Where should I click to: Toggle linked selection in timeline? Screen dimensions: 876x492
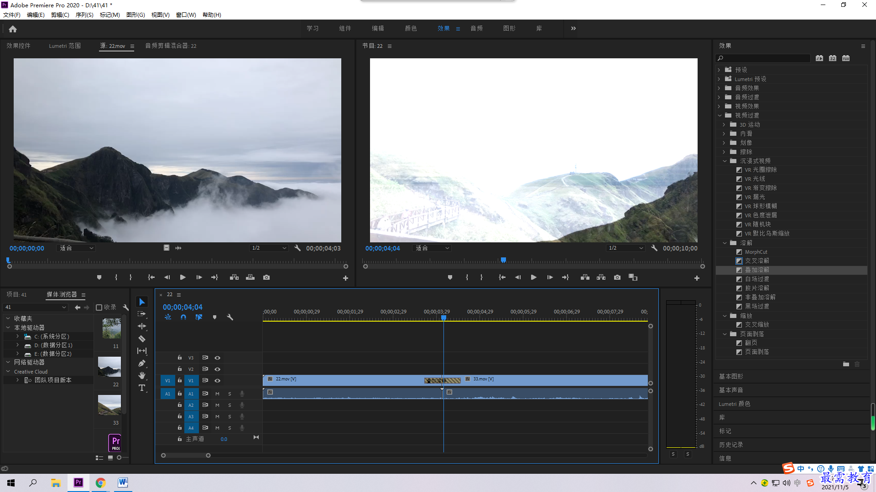[199, 317]
